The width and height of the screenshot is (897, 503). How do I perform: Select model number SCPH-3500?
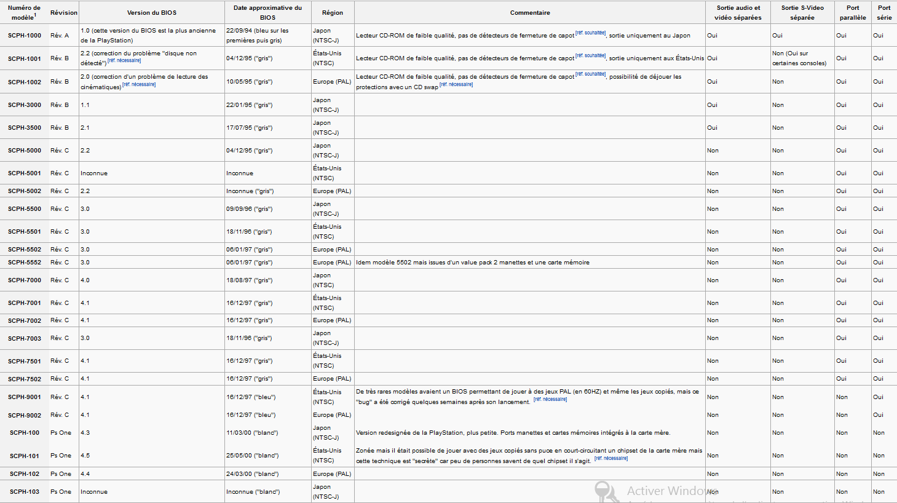pos(25,128)
